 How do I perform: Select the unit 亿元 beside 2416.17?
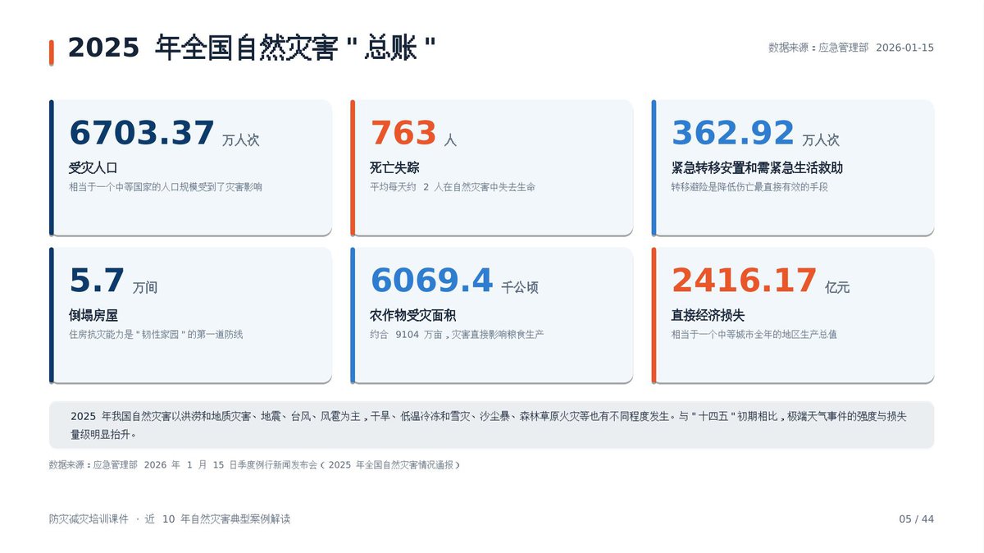838,288
